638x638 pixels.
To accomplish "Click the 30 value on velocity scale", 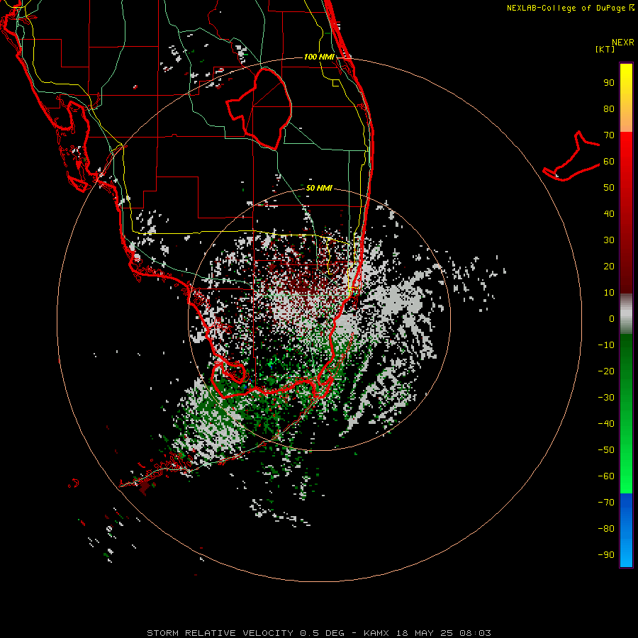I will (609, 240).
